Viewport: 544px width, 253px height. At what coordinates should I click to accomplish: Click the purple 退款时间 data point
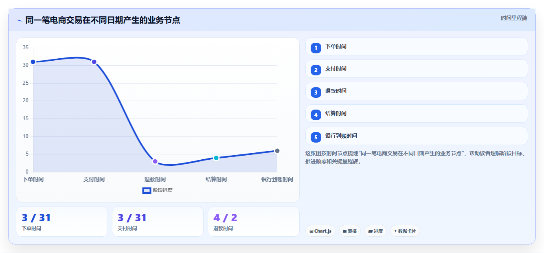coord(155,161)
